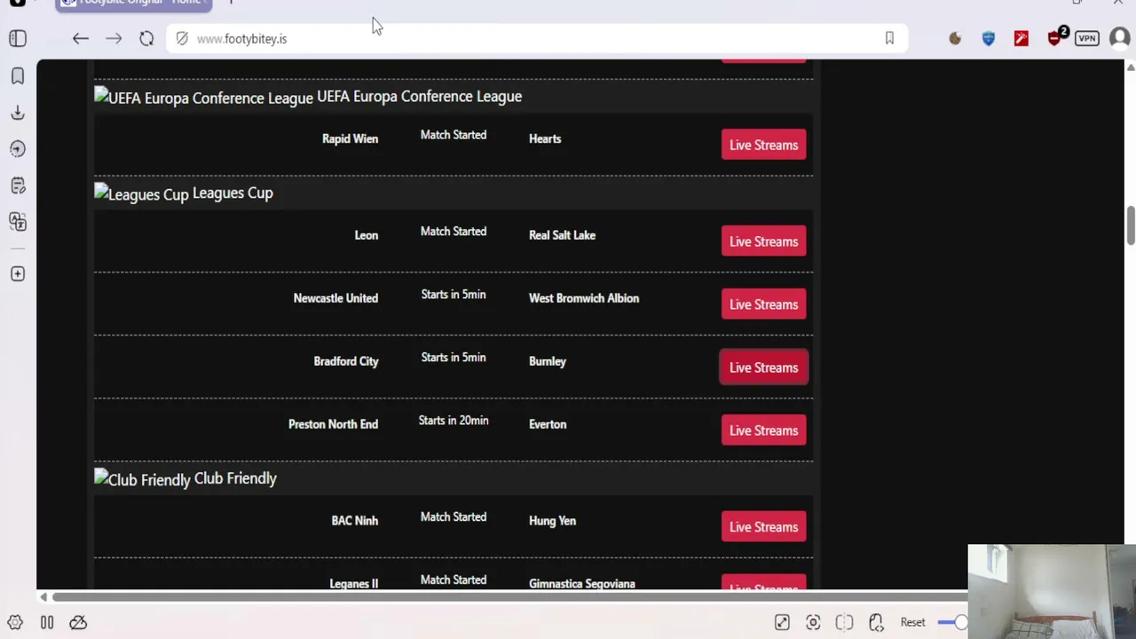Click the Burnley team name

click(x=548, y=361)
